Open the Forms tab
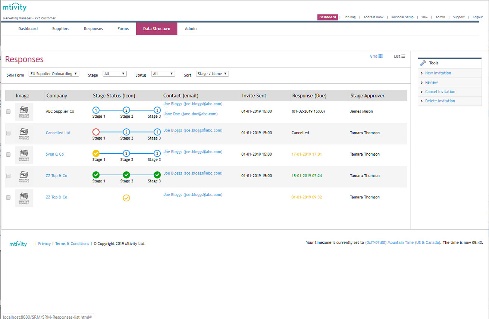This screenshot has height=319, width=489. click(x=123, y=29)
